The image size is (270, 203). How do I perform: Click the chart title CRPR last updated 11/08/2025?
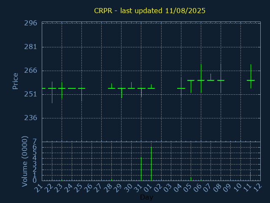(x=150, y=11)
